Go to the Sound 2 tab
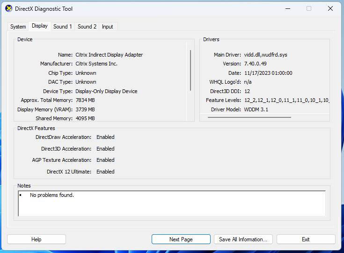This screenshot has height=253, width=344. point(87,27)
